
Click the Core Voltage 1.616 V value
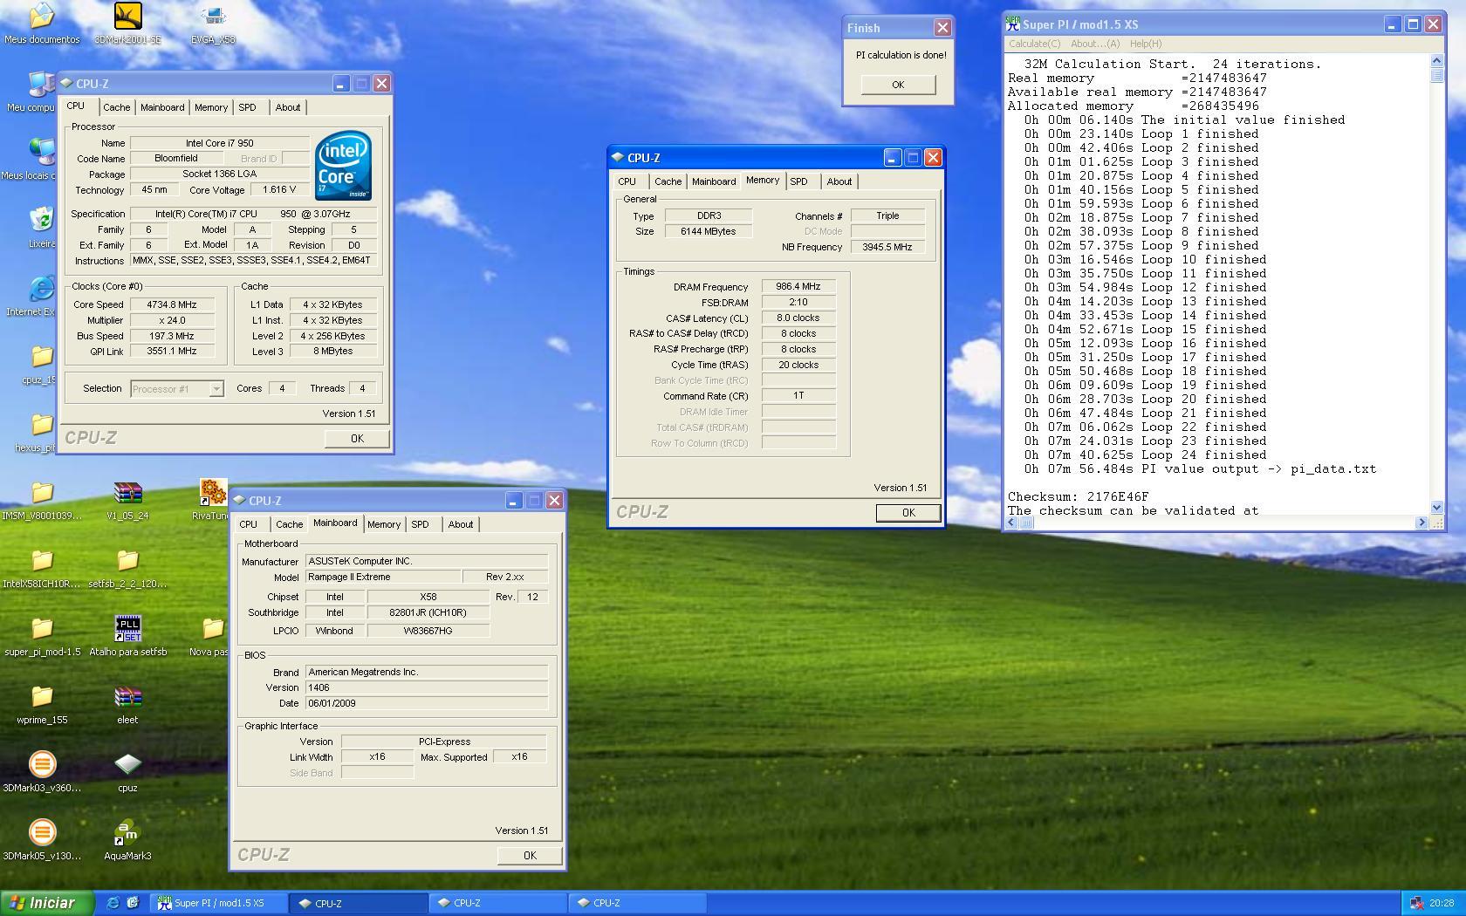pyautogui.click(x=278, y=189)
